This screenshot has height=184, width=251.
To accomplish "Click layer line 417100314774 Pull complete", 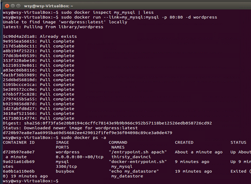I will (39, 118).
